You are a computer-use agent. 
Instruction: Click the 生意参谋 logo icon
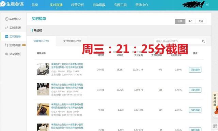point(3,4)
